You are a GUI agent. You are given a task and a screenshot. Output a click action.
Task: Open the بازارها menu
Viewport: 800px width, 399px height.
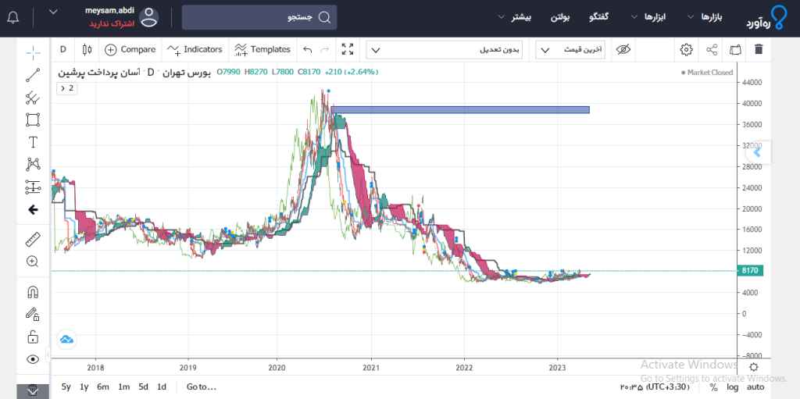[x=705, y=17]
